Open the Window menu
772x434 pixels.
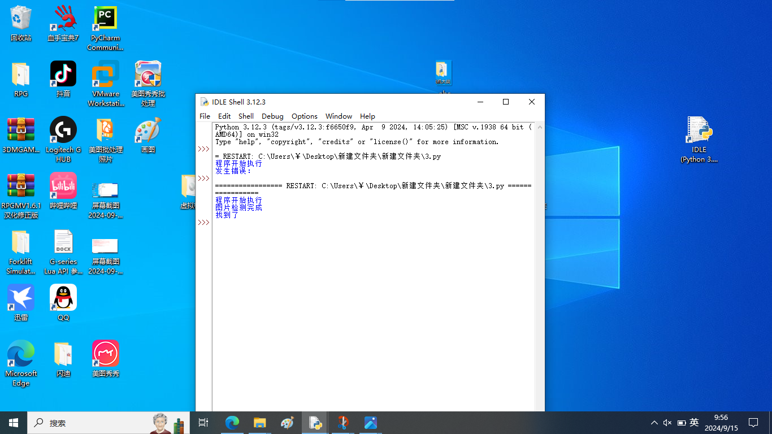339,116
